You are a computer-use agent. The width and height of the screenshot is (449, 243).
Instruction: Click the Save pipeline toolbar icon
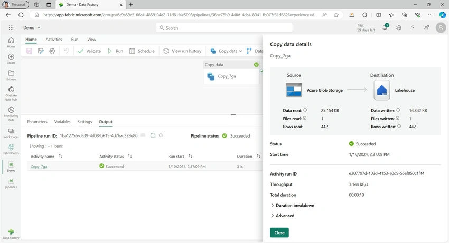coord(29,51)
